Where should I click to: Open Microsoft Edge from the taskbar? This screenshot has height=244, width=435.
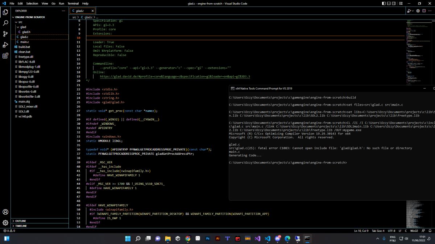point(287,239)
